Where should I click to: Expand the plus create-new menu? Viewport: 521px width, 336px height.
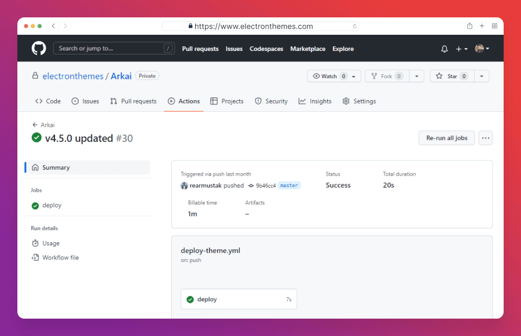coord(461,49)
